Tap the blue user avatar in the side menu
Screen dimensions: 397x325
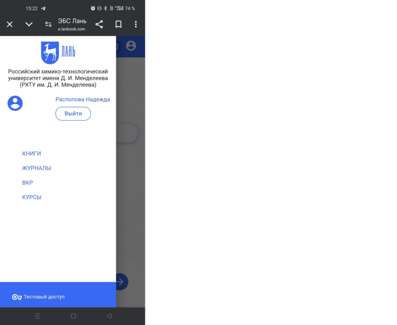click(x=15, y=103)
